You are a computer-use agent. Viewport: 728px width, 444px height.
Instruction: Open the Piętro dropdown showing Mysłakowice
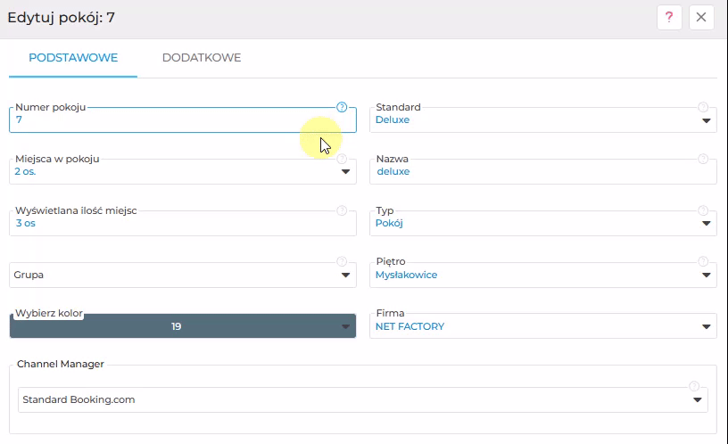[x=542, y=275]
